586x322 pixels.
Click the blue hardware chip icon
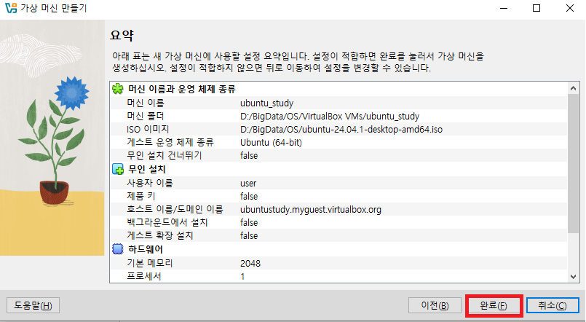118,249
